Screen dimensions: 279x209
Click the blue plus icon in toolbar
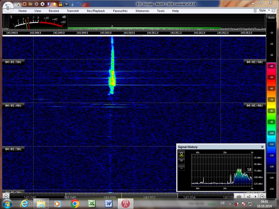pos(48,4)
